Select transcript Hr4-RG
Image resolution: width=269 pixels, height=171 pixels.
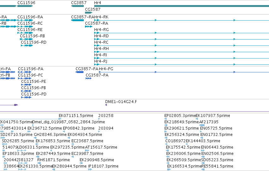(x=101, y=30)
